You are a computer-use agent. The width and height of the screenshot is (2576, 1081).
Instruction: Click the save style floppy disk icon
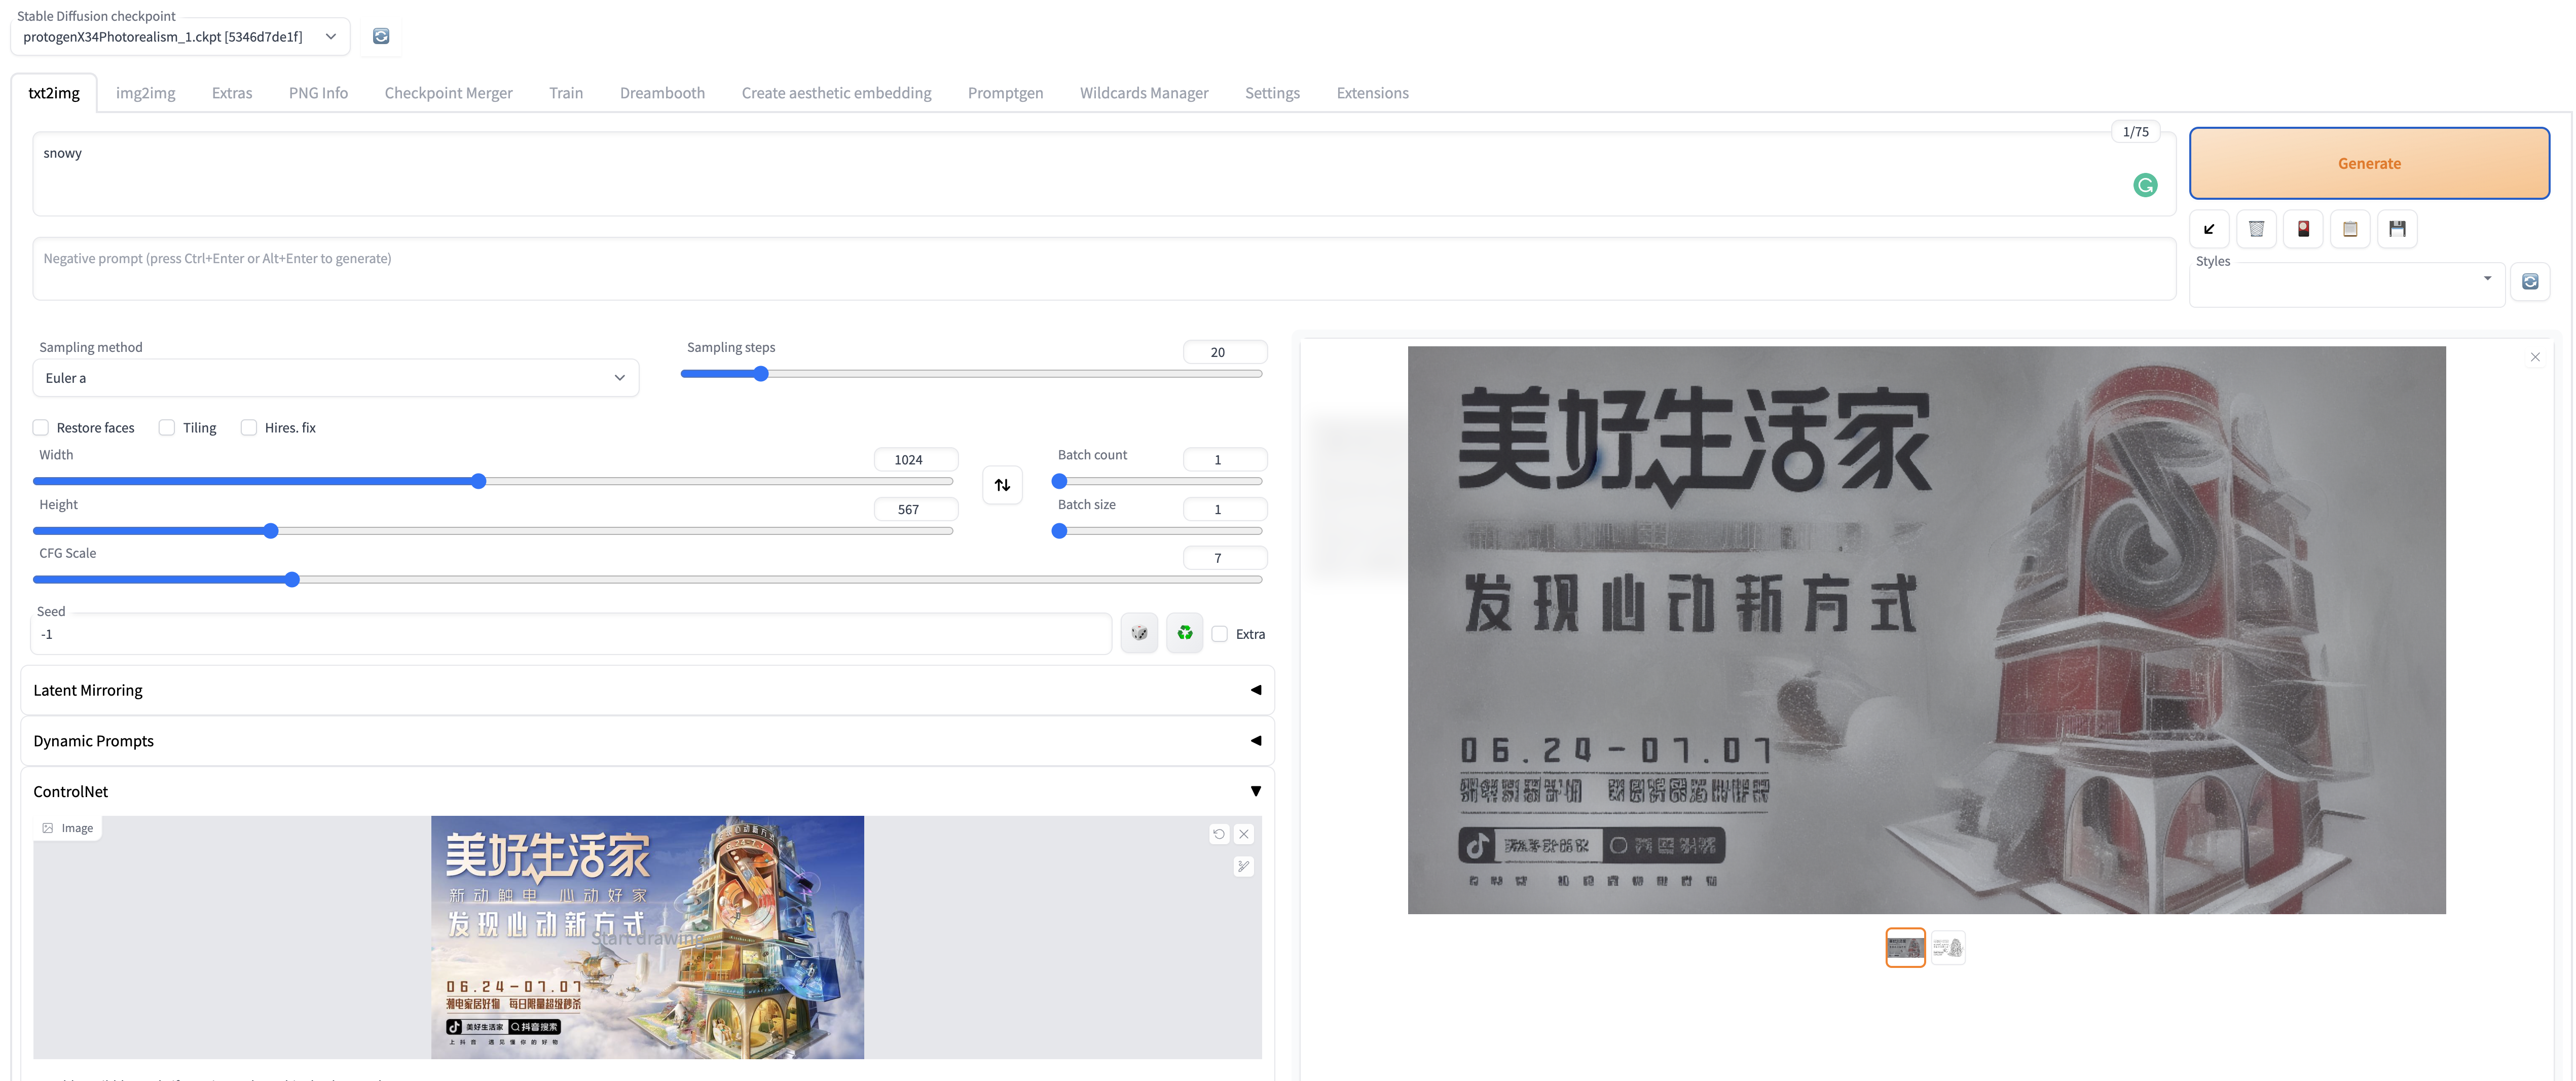click(2397, 229)
